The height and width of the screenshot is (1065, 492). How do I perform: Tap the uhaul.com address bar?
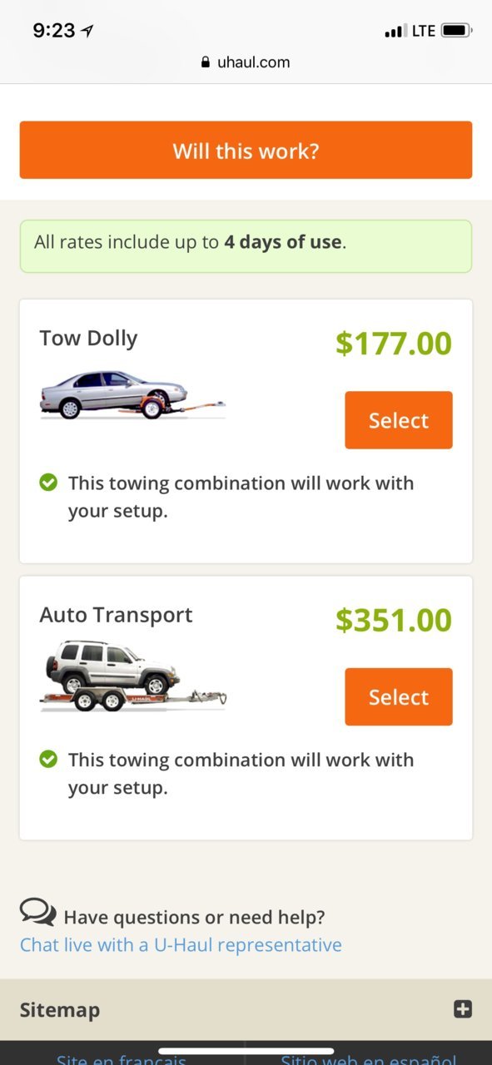246,62
